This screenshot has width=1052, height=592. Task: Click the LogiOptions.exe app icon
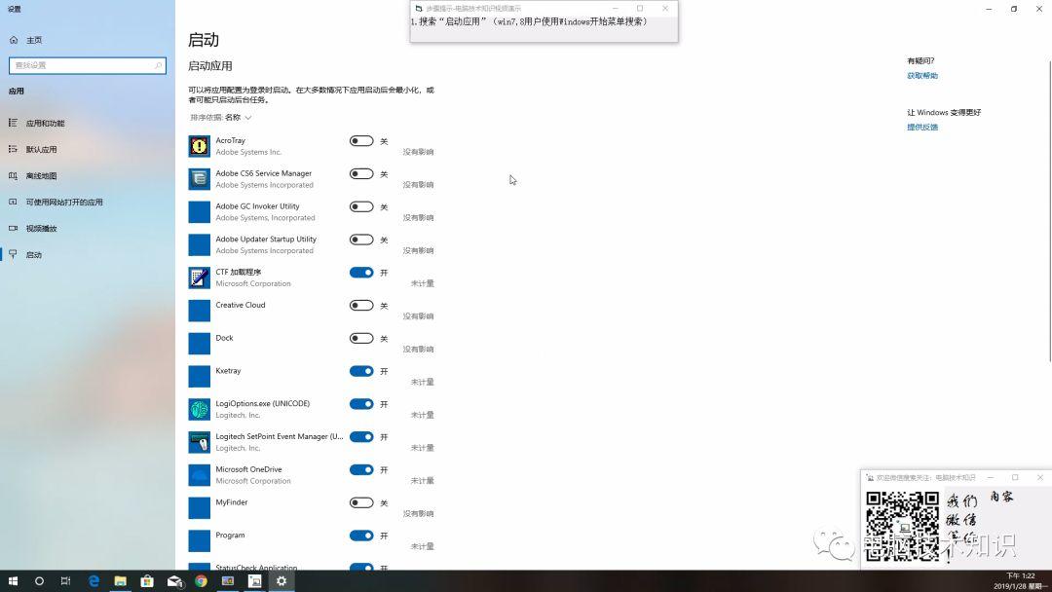tap(200, 409)
